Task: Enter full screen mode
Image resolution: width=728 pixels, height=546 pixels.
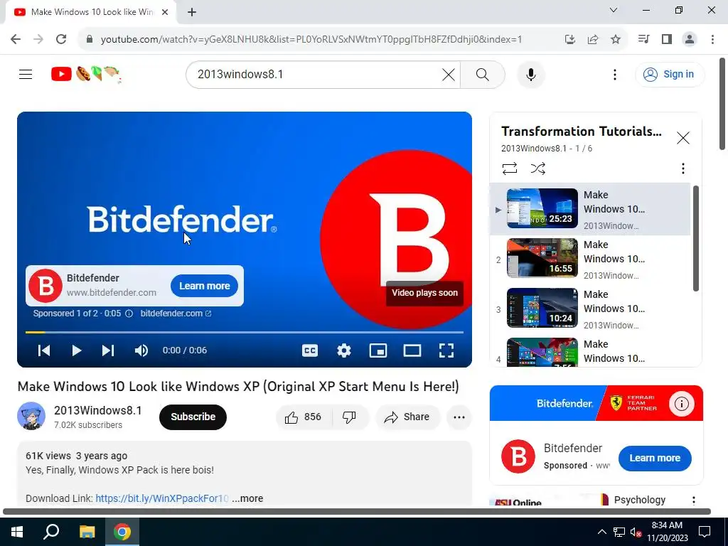Action: [446, 350]
